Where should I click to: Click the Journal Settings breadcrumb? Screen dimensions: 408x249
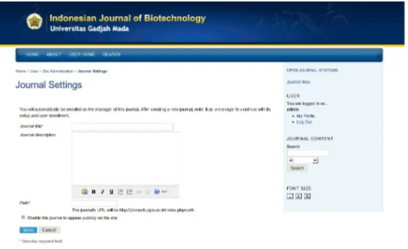click(92, 71)
